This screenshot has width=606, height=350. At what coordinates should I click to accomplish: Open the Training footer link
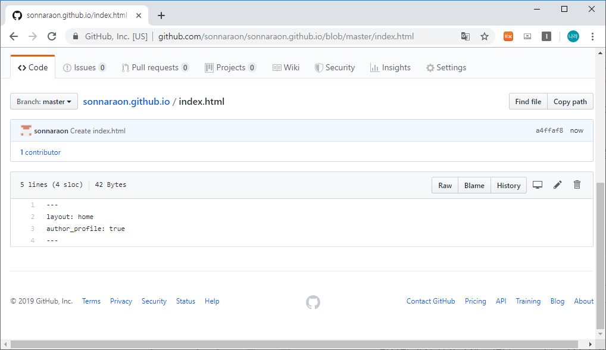528,301
